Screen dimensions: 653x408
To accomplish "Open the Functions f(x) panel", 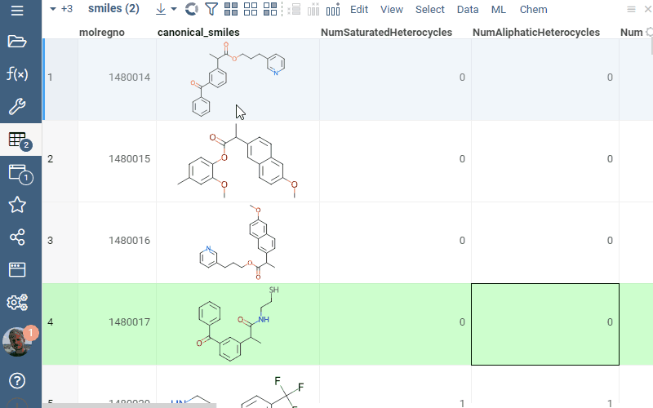I will 17,74.
